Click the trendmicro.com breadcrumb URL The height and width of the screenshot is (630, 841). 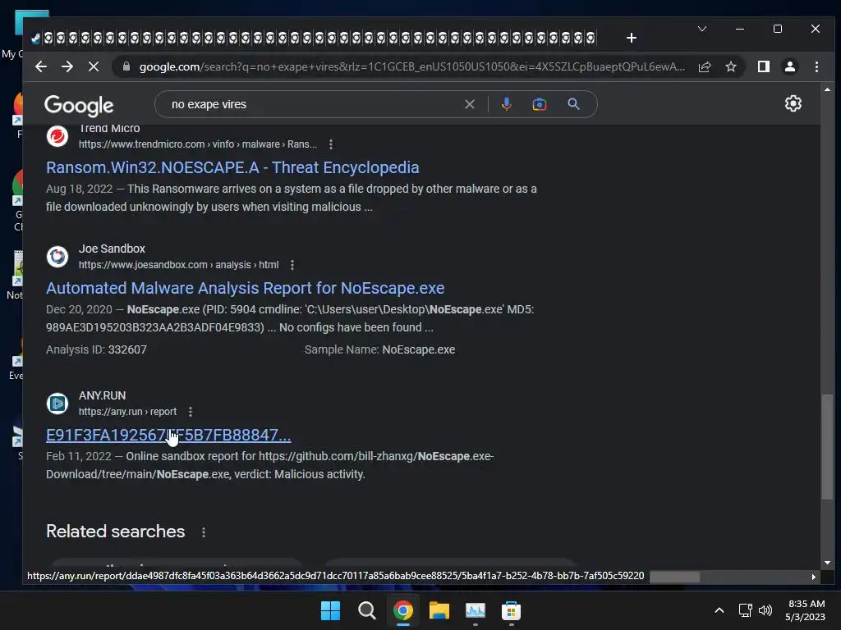coord(198,144)
